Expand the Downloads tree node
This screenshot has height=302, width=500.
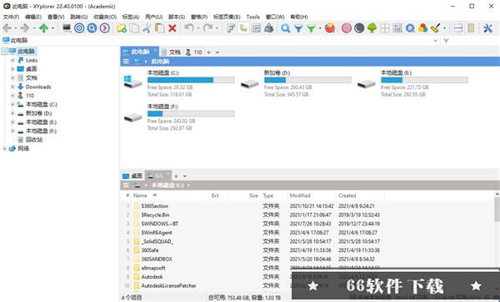point(12,87)
